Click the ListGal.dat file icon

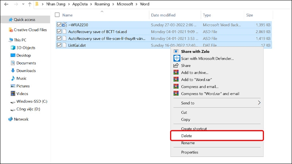(65, 45)
